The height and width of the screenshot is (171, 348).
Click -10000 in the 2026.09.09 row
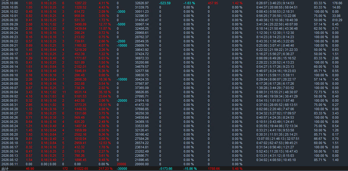click(x=122, y=79)
